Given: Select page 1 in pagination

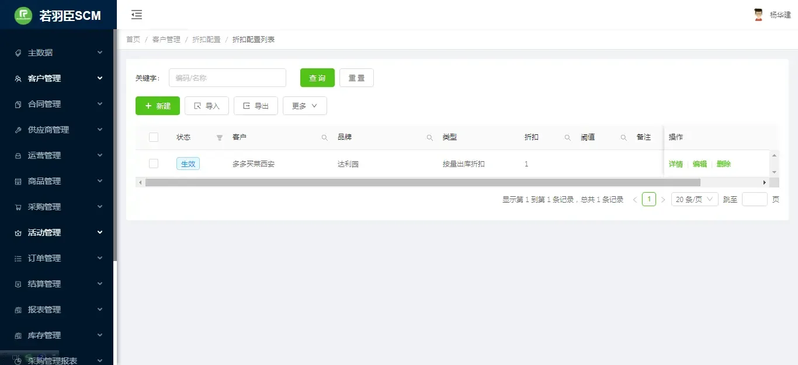Looking at the screenshot, I should (649, 199).
